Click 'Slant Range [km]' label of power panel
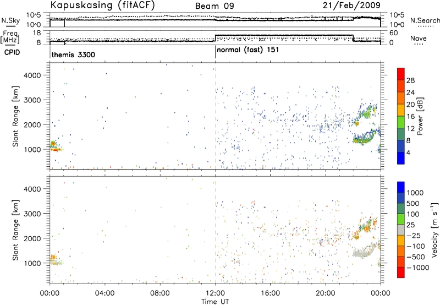 pos(15,116)
